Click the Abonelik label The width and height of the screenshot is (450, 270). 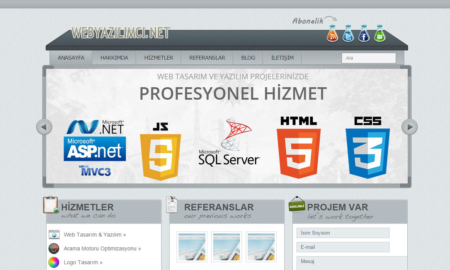(308, 21)
